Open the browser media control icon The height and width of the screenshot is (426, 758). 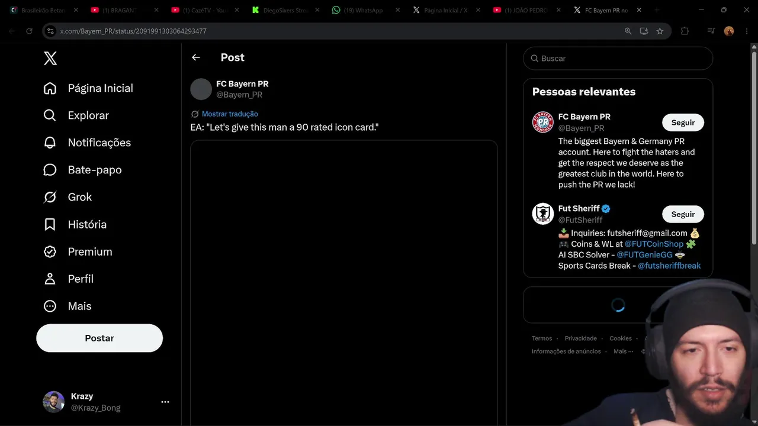pyautogui.click(x=711, y=31)
